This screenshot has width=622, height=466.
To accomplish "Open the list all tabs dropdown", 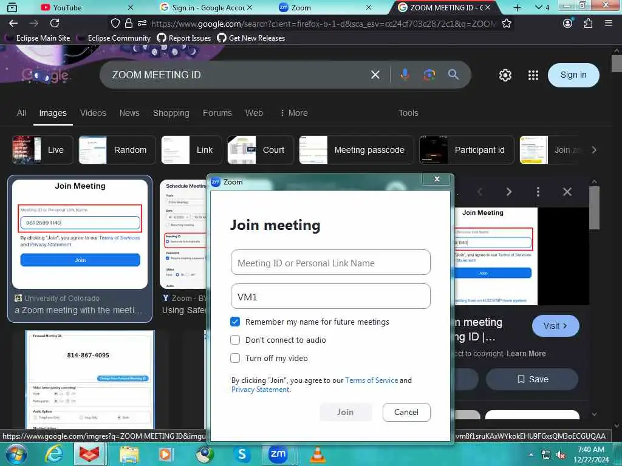I will point(539,7).
